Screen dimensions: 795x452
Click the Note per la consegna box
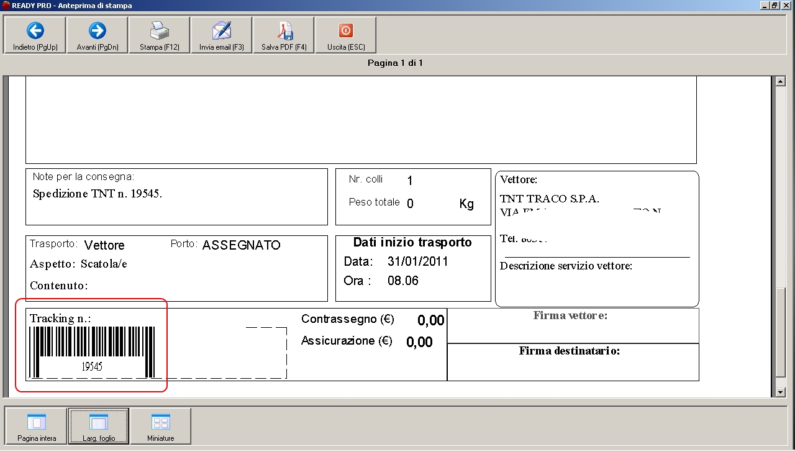[176, 196]
